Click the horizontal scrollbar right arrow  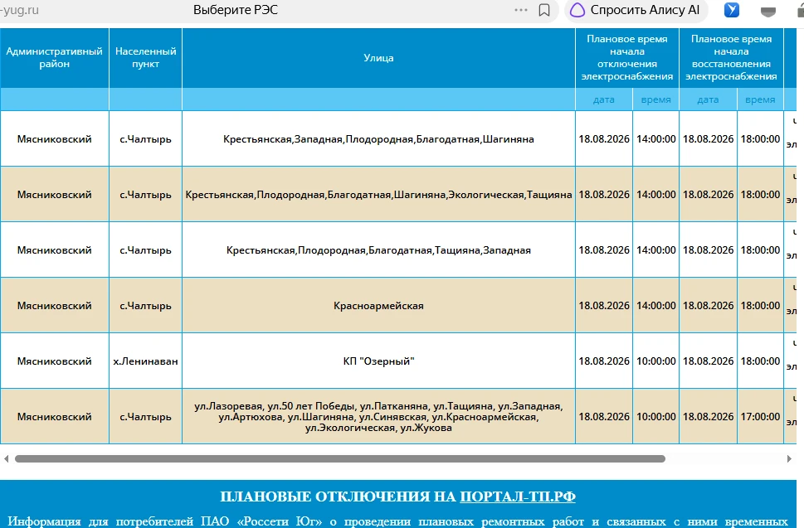click(x=789, y=459)
